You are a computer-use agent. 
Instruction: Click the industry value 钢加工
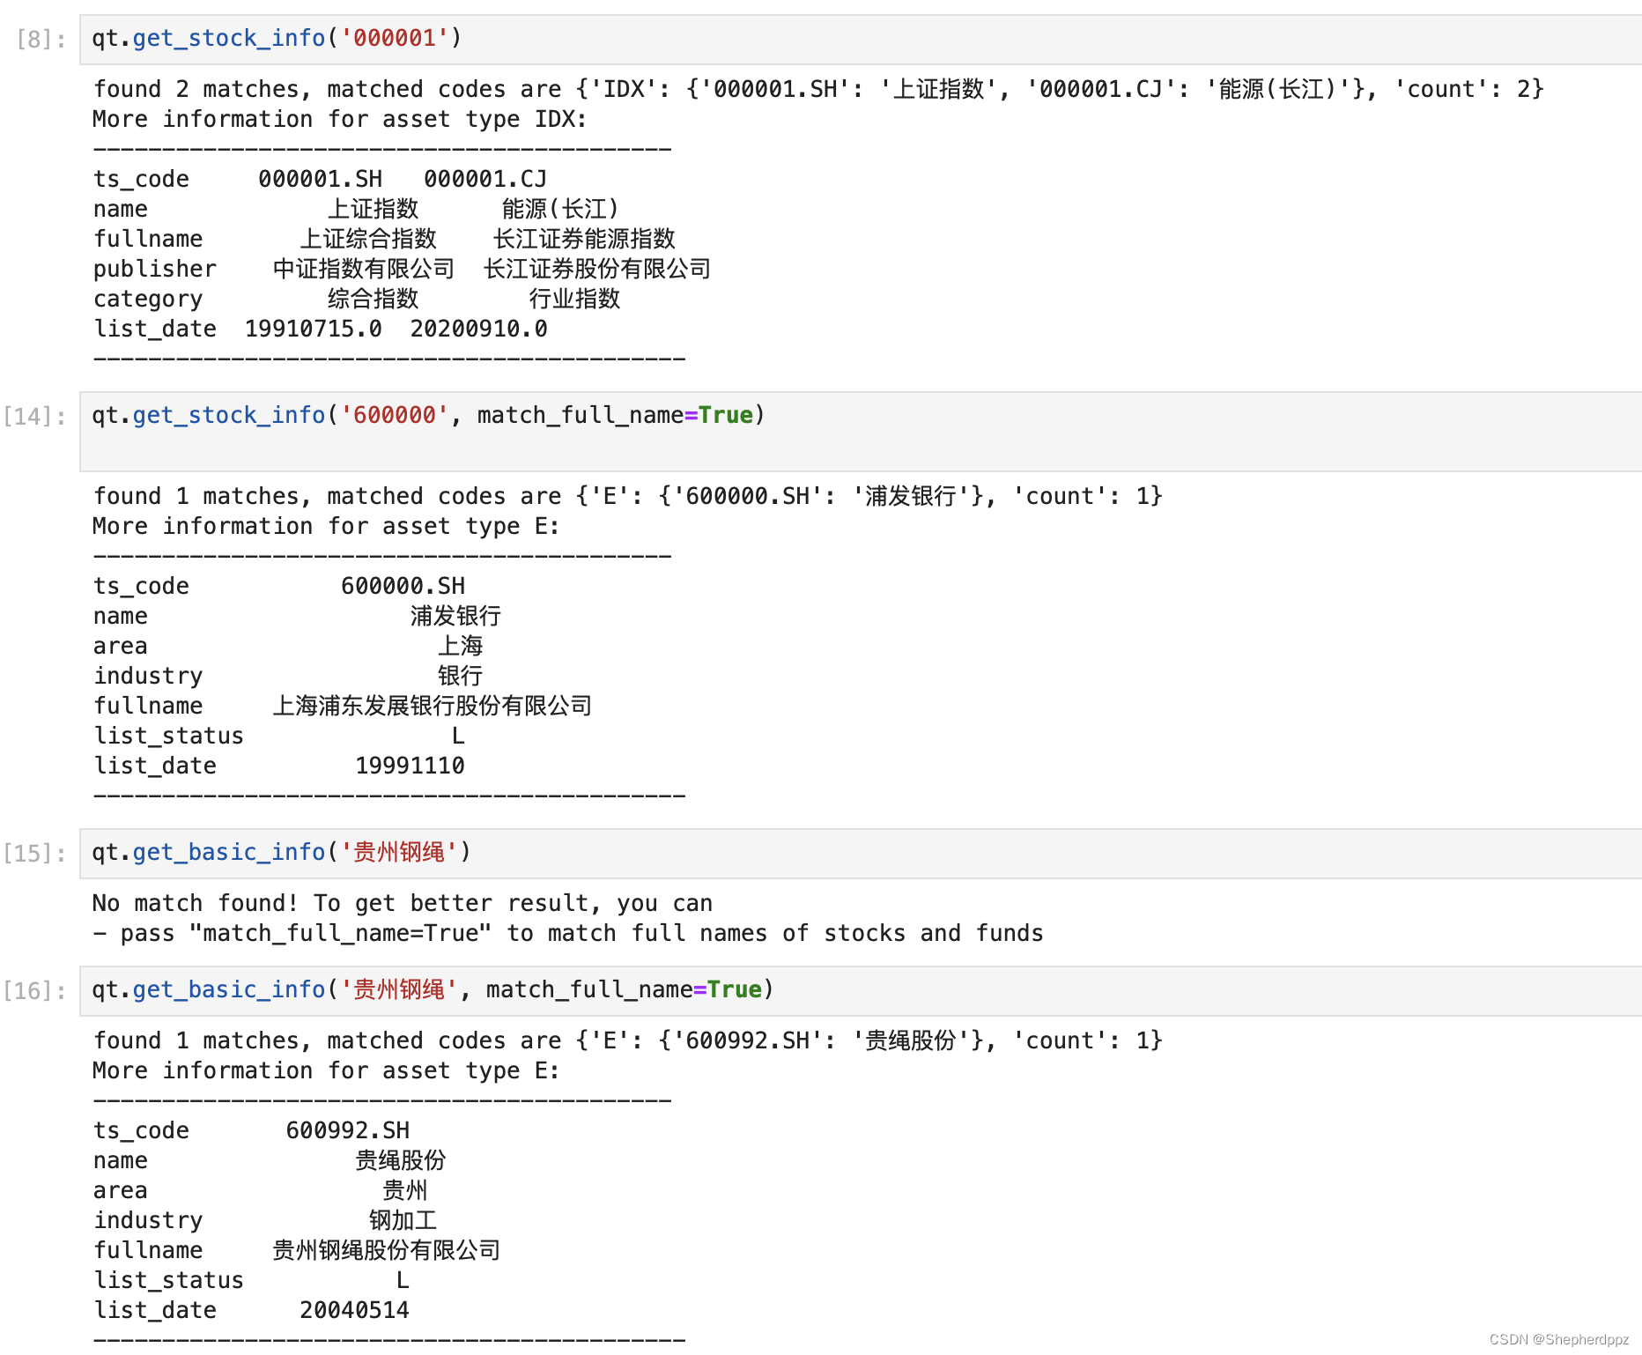click(403, 1221)
